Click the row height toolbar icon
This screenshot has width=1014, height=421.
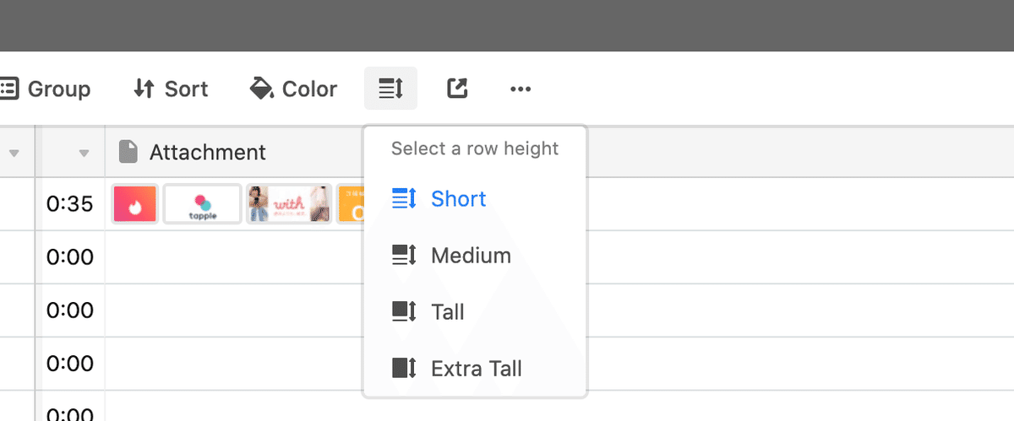click(390, 89)
